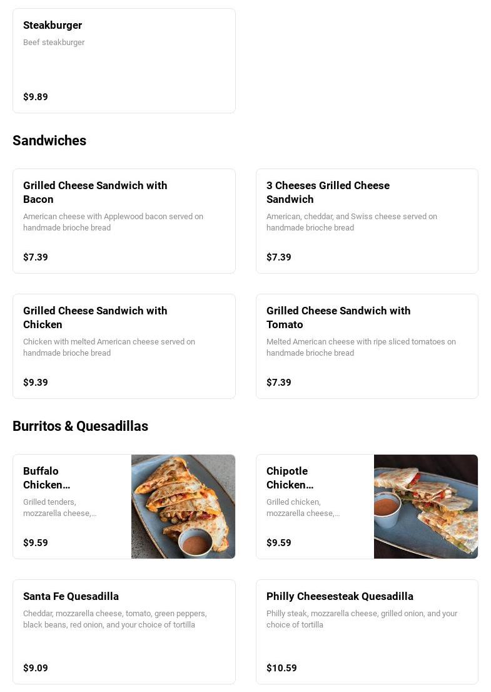This screenshot has height=692, width=491.
Task: Select the Burritos & Quesadillas heading
Action: click(80, 426)
